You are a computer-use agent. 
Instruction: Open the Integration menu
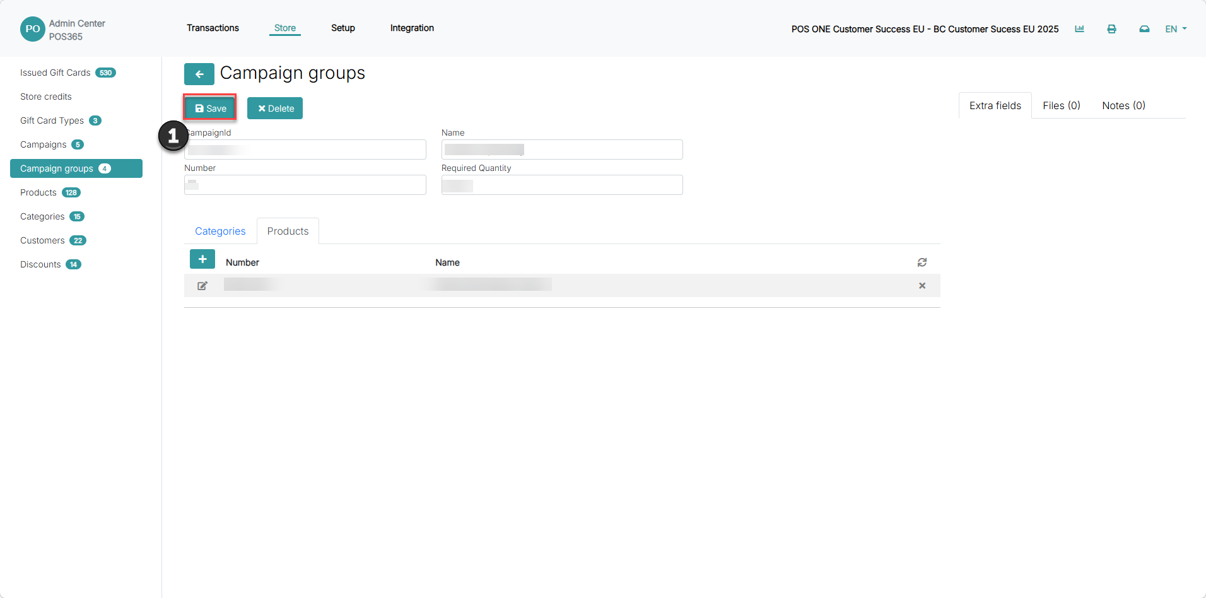pyautogui.click(x=412, y=28)
